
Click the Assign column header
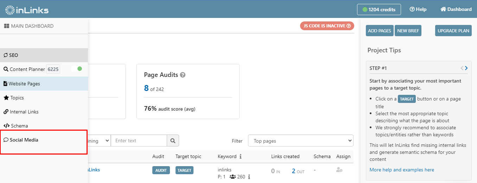point(343,156)
